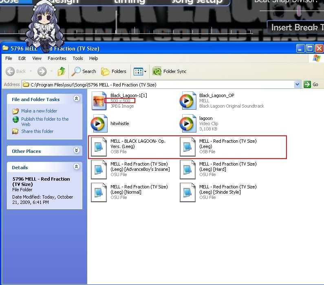The image size is (324, 285).
Task: Click the Black_Lagoon-1[1] file name
Action: (x=129, y=95)
